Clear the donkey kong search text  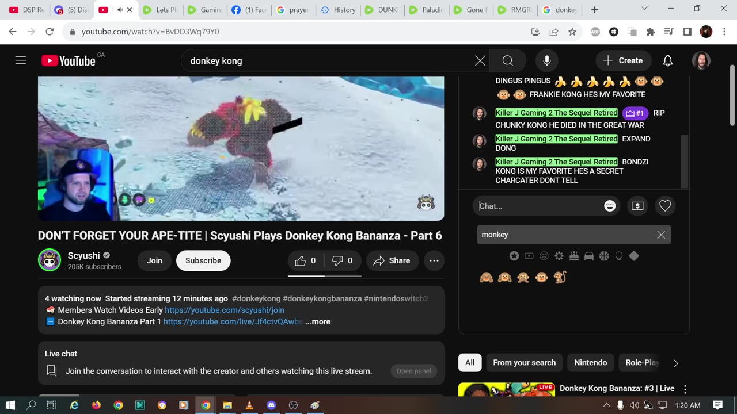point(480,60)
